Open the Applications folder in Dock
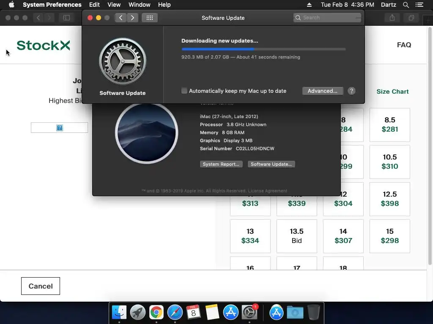Viewport: 433px width, 324px height. pos(277,312)
